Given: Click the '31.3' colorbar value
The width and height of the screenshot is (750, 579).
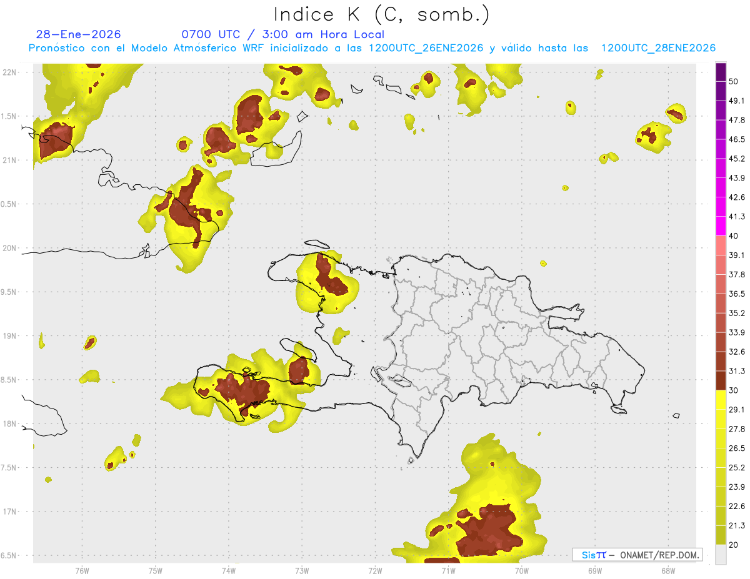Looking at the screenshot, I should 737,371.
